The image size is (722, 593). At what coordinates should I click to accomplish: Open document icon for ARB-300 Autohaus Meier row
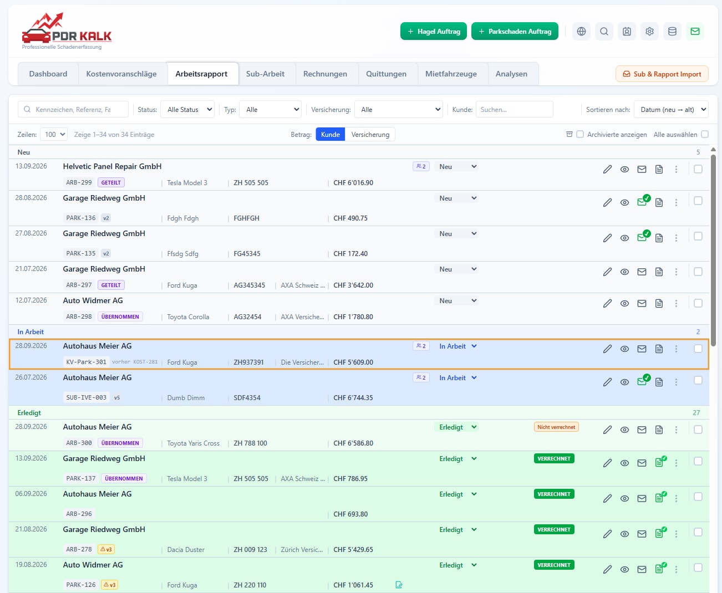point(659,430)
